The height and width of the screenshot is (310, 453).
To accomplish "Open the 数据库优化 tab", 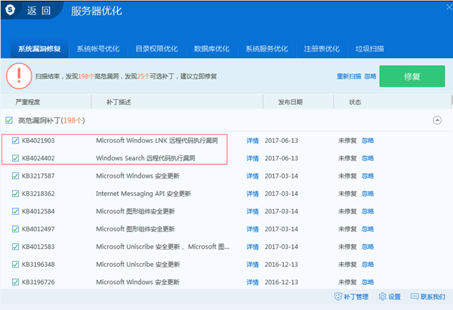I will (211, 48).
